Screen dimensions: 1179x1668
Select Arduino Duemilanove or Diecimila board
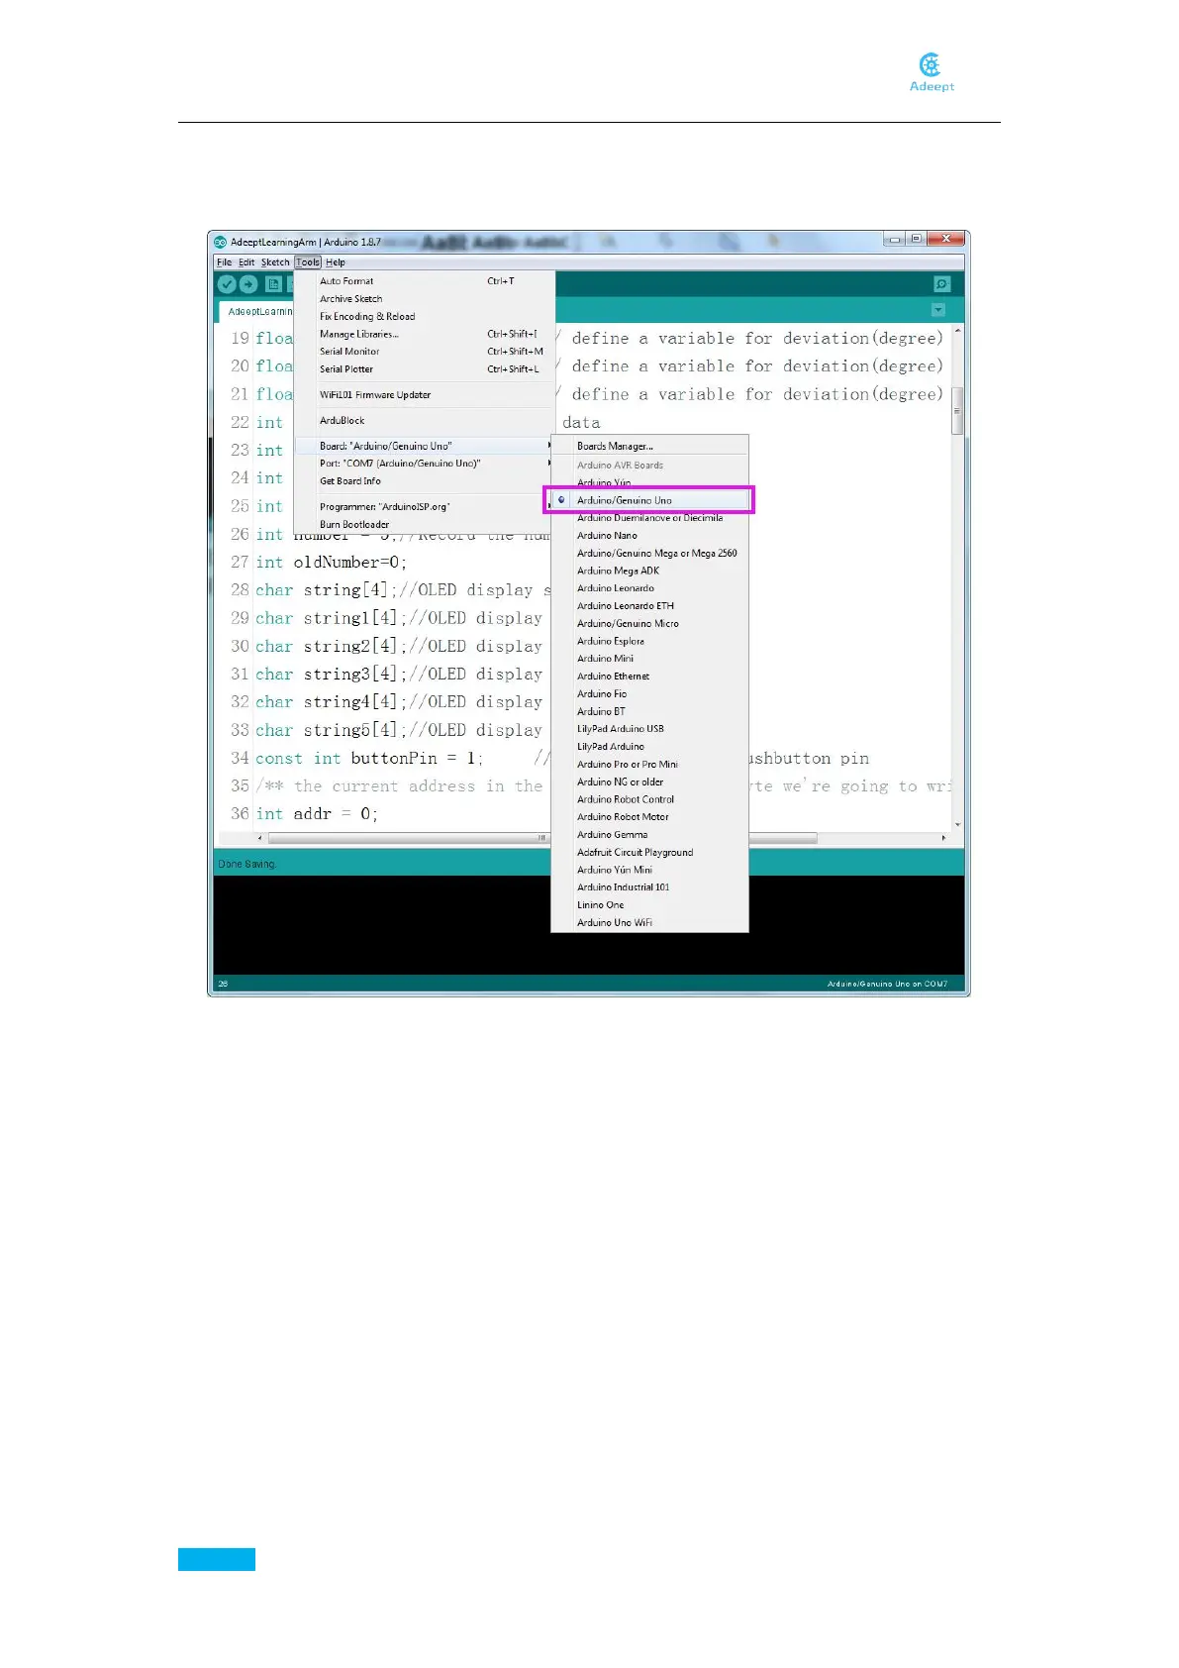[x=649, y=518]
